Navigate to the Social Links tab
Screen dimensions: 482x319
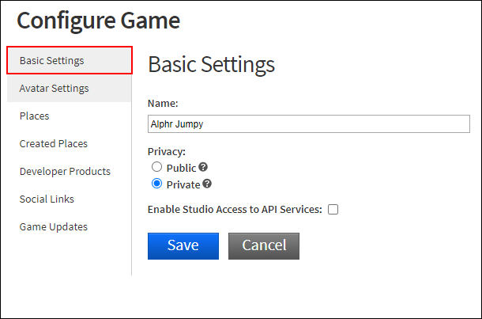pos(47,199)
